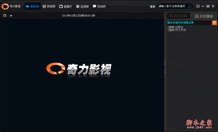Close the 奇力影音 window
Viewport: 218px width, 132px height.
[213, 6]
